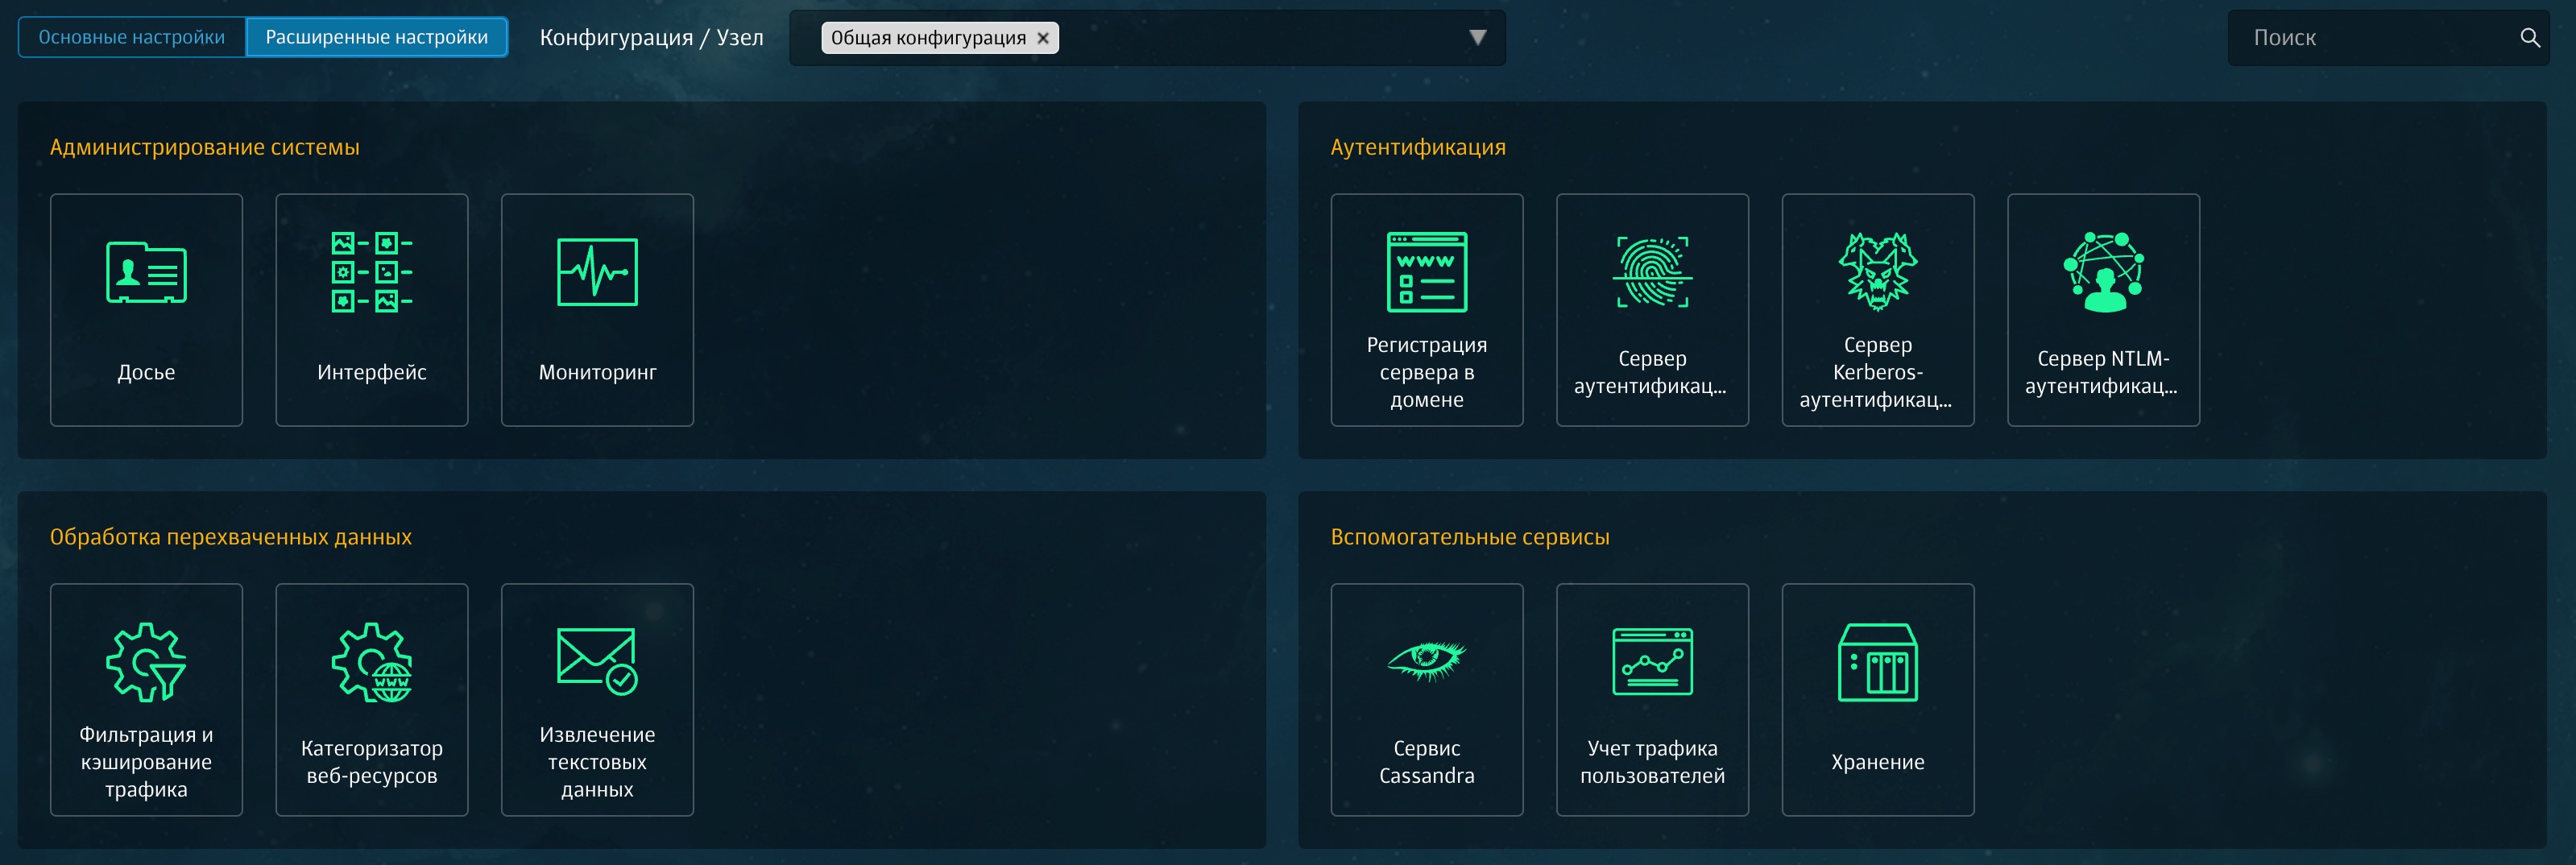Viewport: 2576px width, 865px height.
Task: Click the Сервер Kerberos-аутентификац... label
Action: click(1878, 372)
